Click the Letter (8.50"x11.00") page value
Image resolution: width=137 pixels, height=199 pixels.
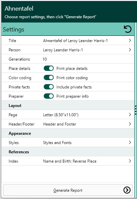pos(61,115)
